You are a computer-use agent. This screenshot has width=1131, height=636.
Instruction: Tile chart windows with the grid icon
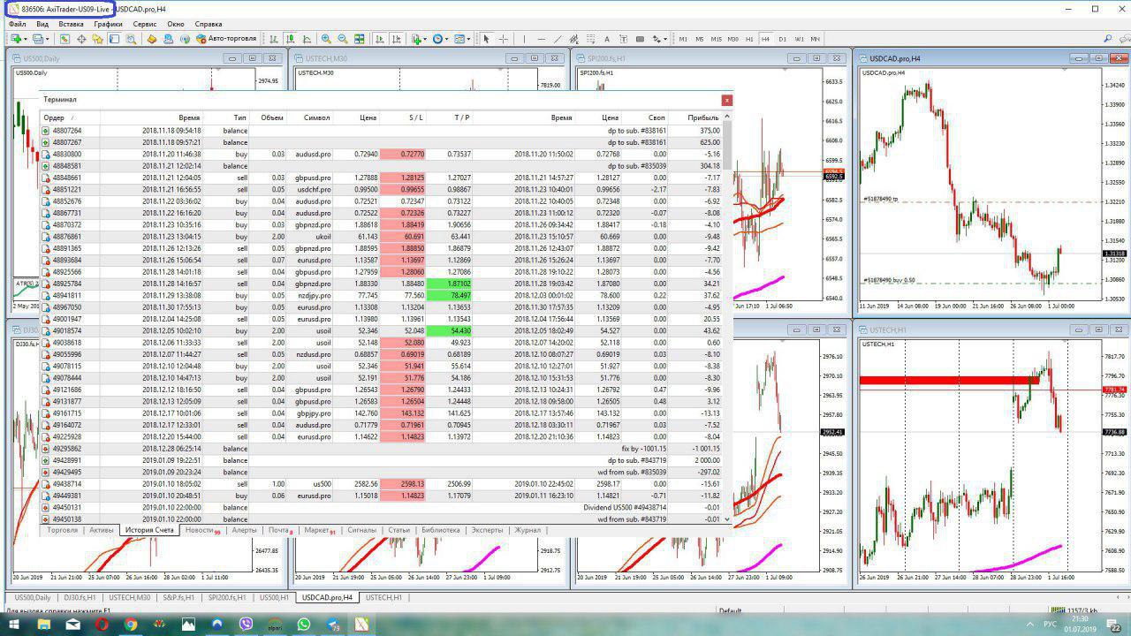(x=359, y=39)
